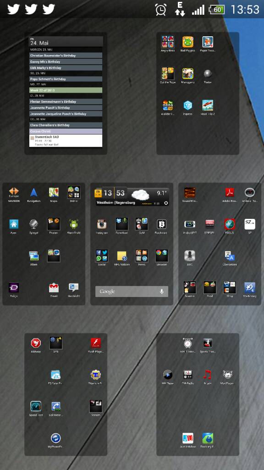The height and width of the screenshot is (470, 264).
Task: Open the Angry Birds folder
Action: pos(168,42)
